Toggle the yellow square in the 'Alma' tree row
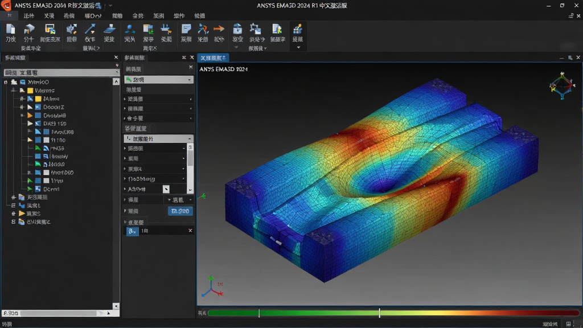Viewport: 583px width, 328px height. (x=38, y=99)
